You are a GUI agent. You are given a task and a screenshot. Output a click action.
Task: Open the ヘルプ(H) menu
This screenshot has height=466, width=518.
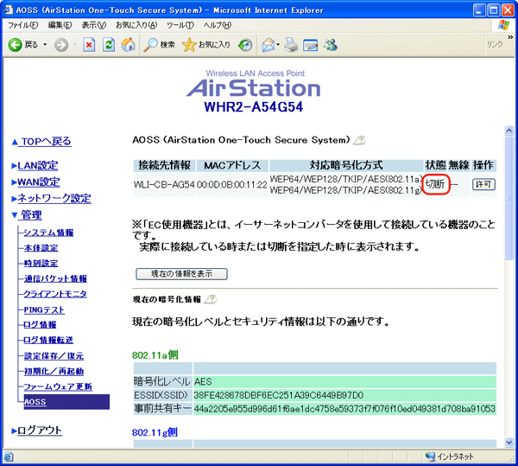point(217,25)
